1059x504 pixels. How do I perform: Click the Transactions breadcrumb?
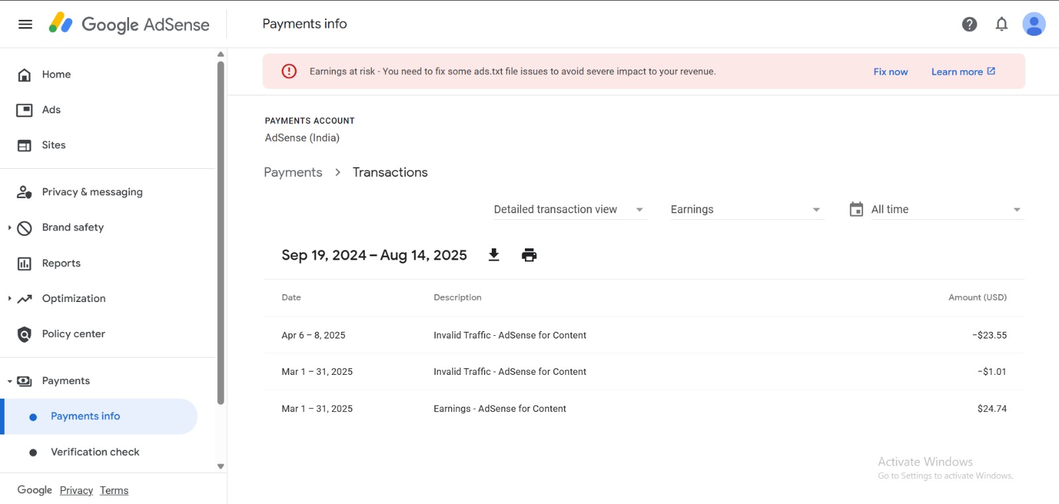tap(390, 172)
